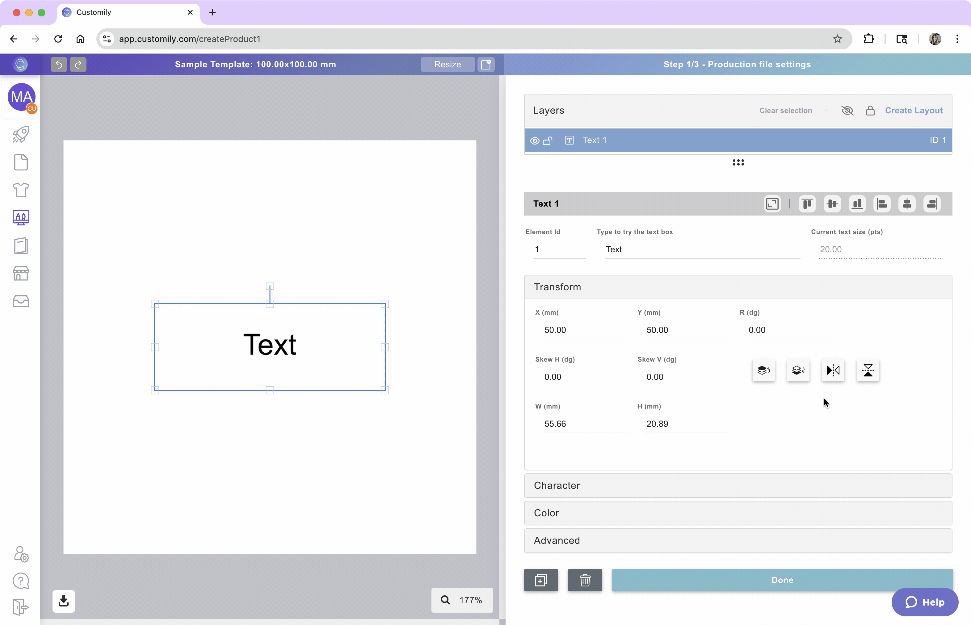This screenshot has height=625, width=971.
Task: Click the Done button
Action: [x=782, y=580]
